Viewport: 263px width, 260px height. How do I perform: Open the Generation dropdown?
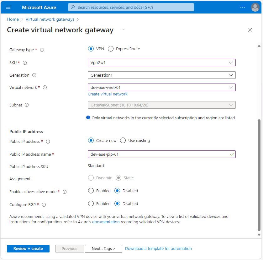(x=161, y=75)
